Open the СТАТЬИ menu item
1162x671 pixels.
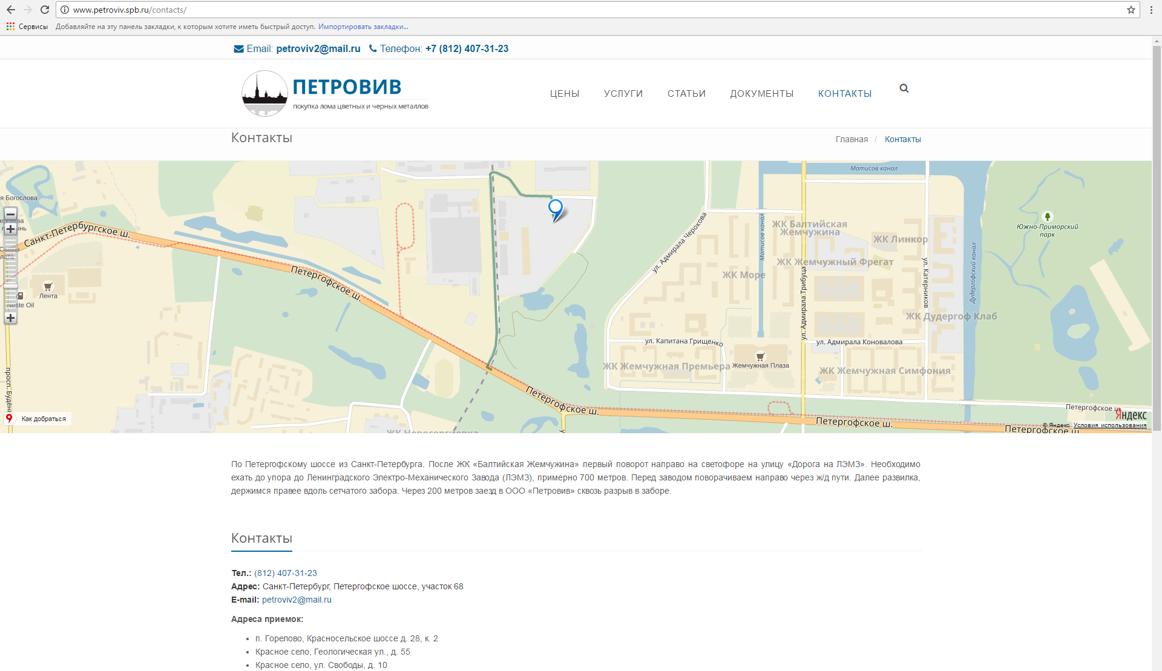tap(686, 93)
